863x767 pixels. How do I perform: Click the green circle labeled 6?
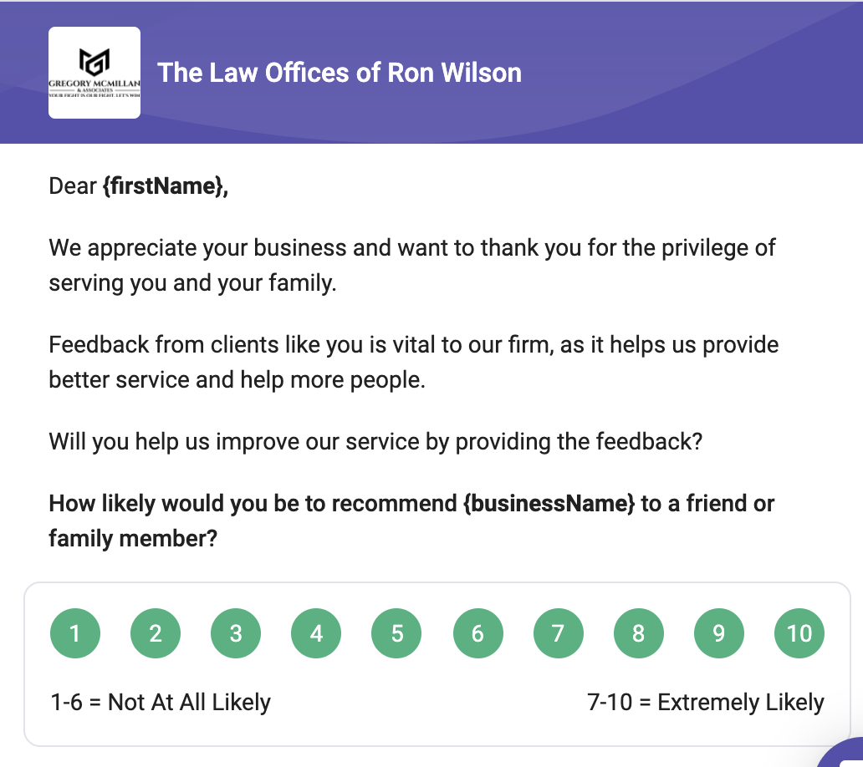tap(477, 633)
